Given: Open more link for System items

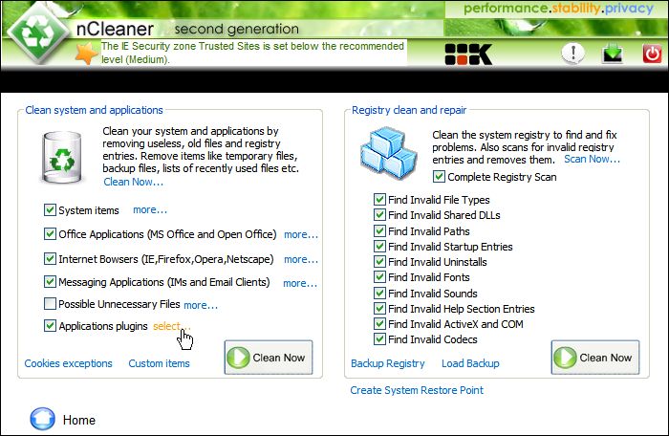Looking at the screenshot, I should (x=150, y=210).
